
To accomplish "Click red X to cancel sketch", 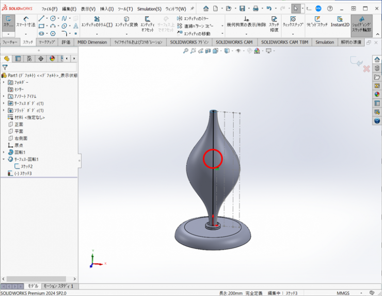I will [367, 68].
